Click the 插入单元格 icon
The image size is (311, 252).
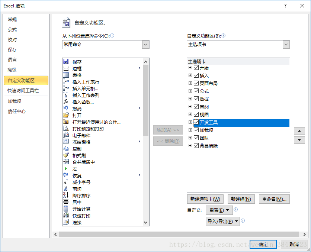pos(66,88)
